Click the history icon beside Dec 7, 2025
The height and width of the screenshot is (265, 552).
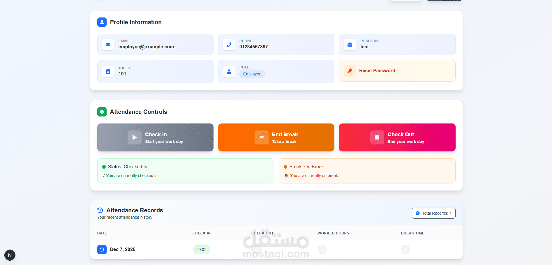point(102,250)
